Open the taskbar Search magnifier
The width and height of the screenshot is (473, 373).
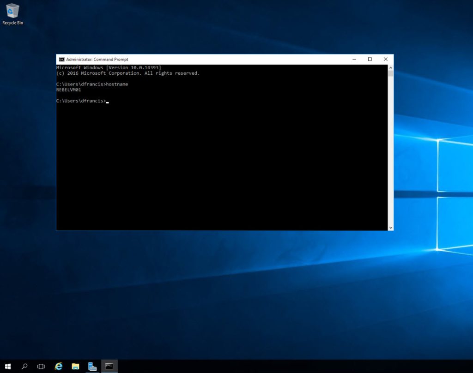click(x=24, y=366)
